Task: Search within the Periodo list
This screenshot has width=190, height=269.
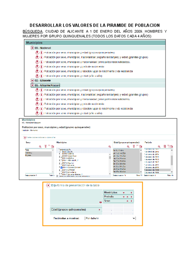Action: [x=159, y=147]
